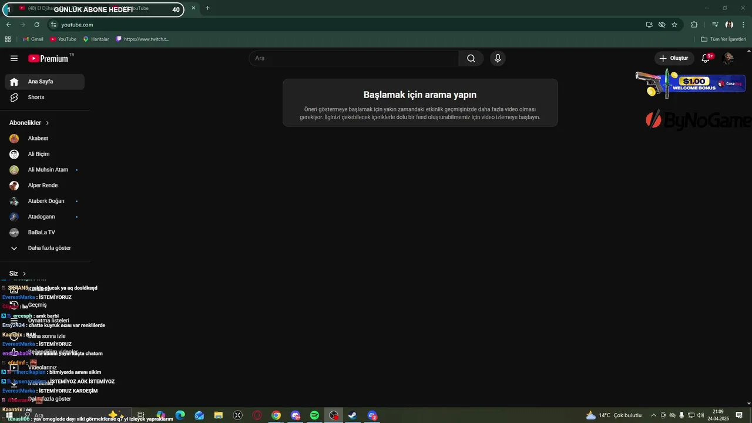Open Spotify from the taskbar
Image resolution: width=752 pixels, height=423 pixels.
pos(314,415)
